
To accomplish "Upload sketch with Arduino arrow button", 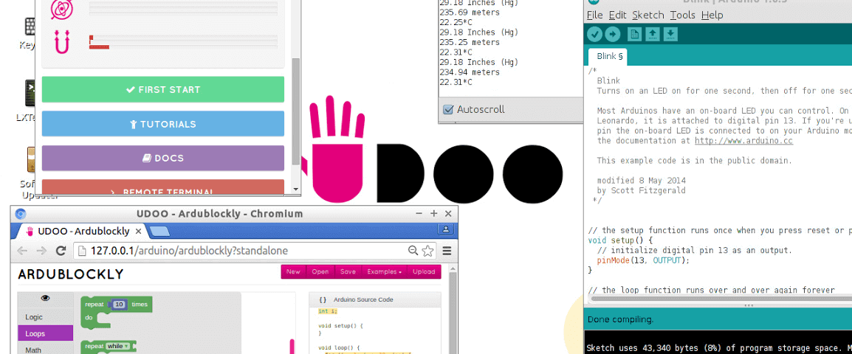I will [613, 34].
